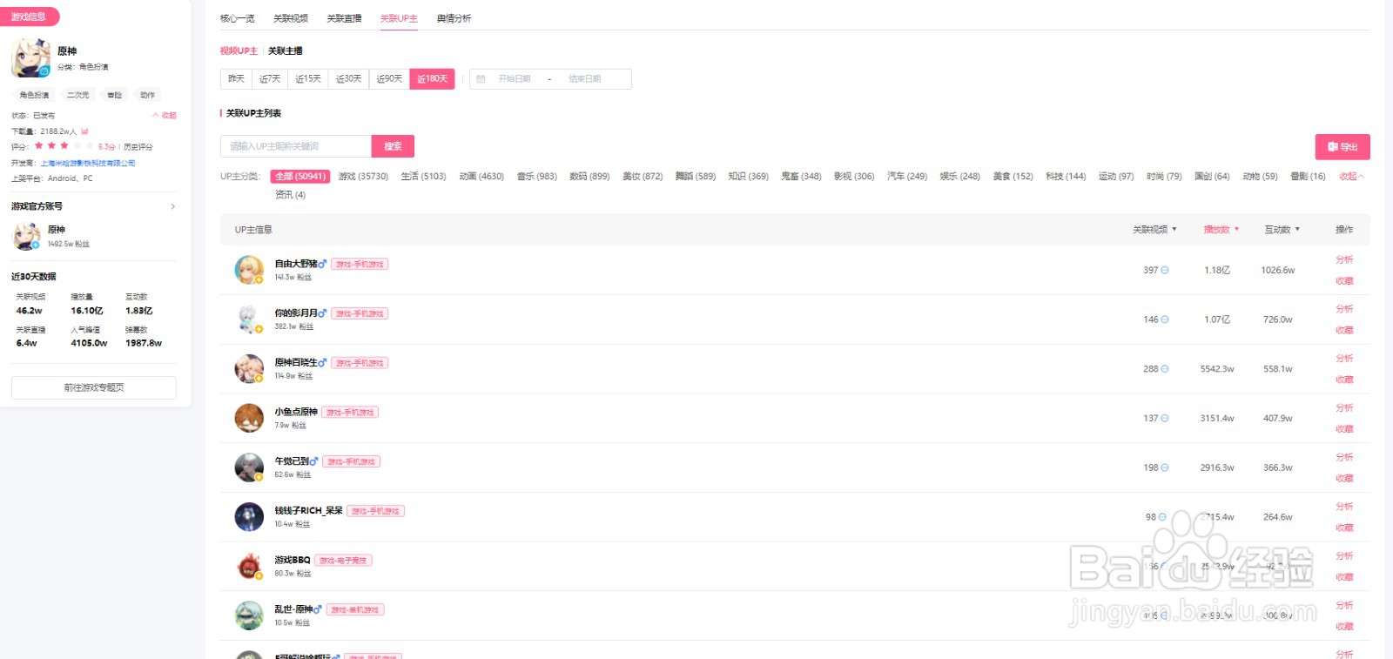
Task: Filter by 生活 (5103) category
Action: pyautogui.click(x=423, y=176)
